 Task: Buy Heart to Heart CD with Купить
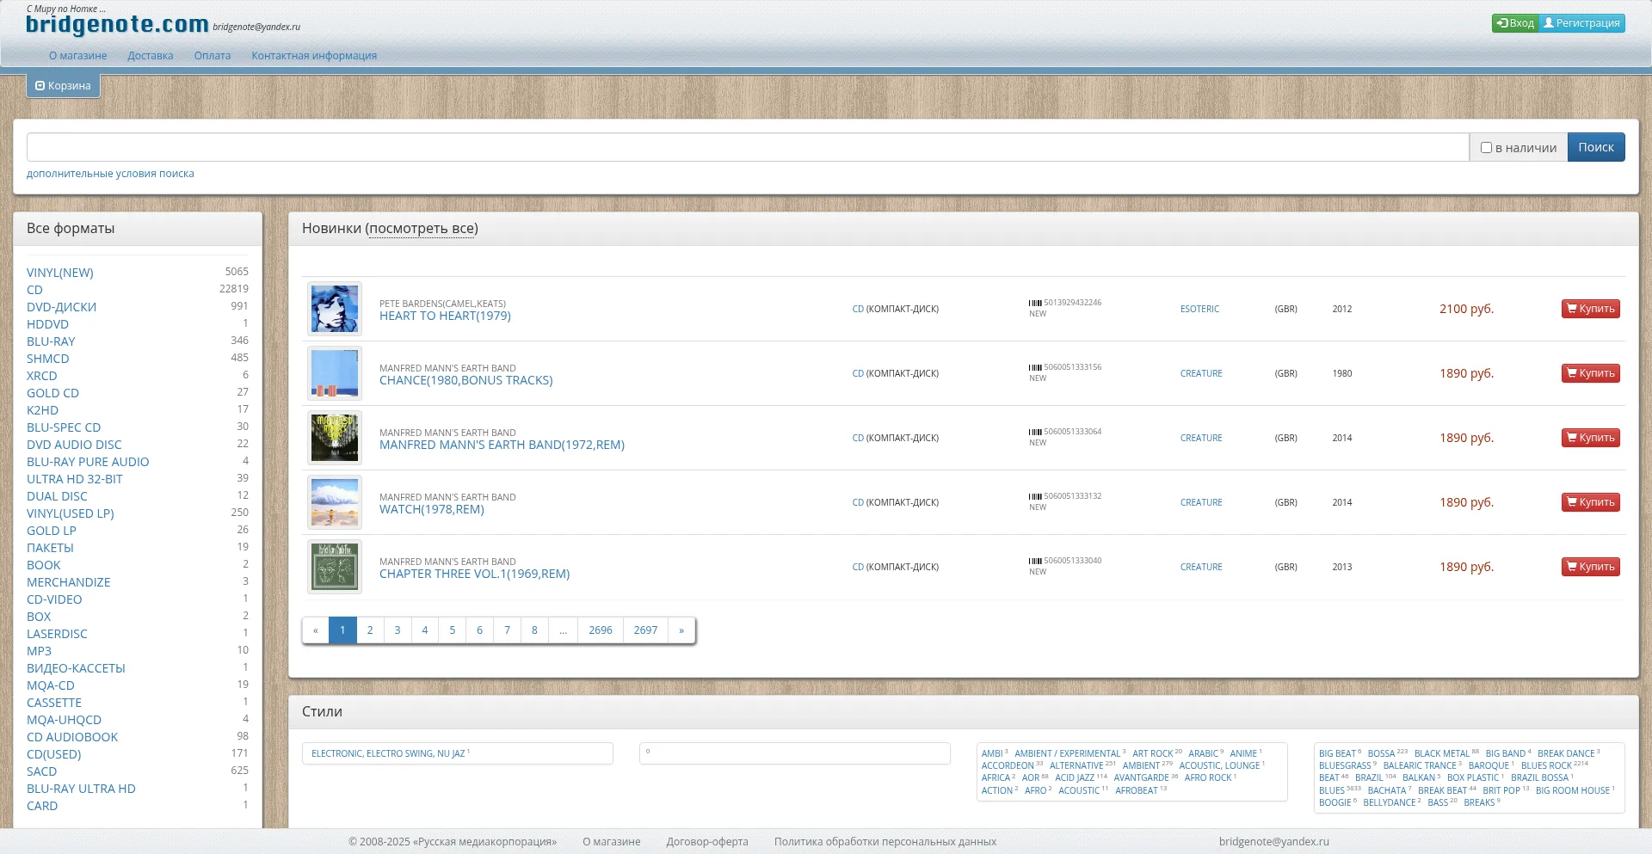pyautogui.click(x=1590, y=309)
